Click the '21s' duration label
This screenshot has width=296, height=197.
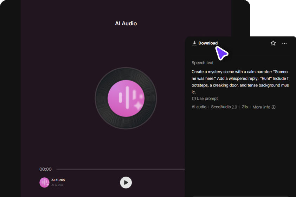click(x=245, y=107)
